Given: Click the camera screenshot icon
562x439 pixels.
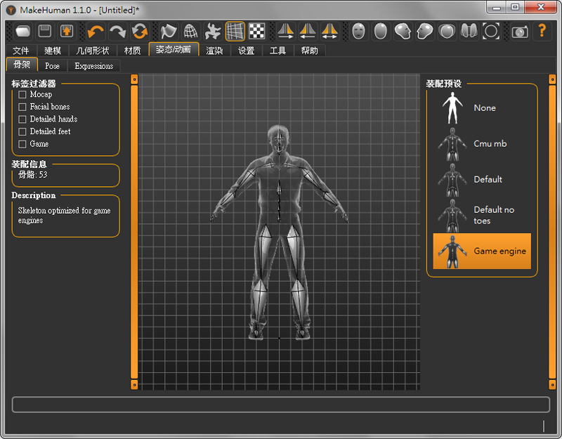Looking at the screenshot, I should [x=520, y=31].
